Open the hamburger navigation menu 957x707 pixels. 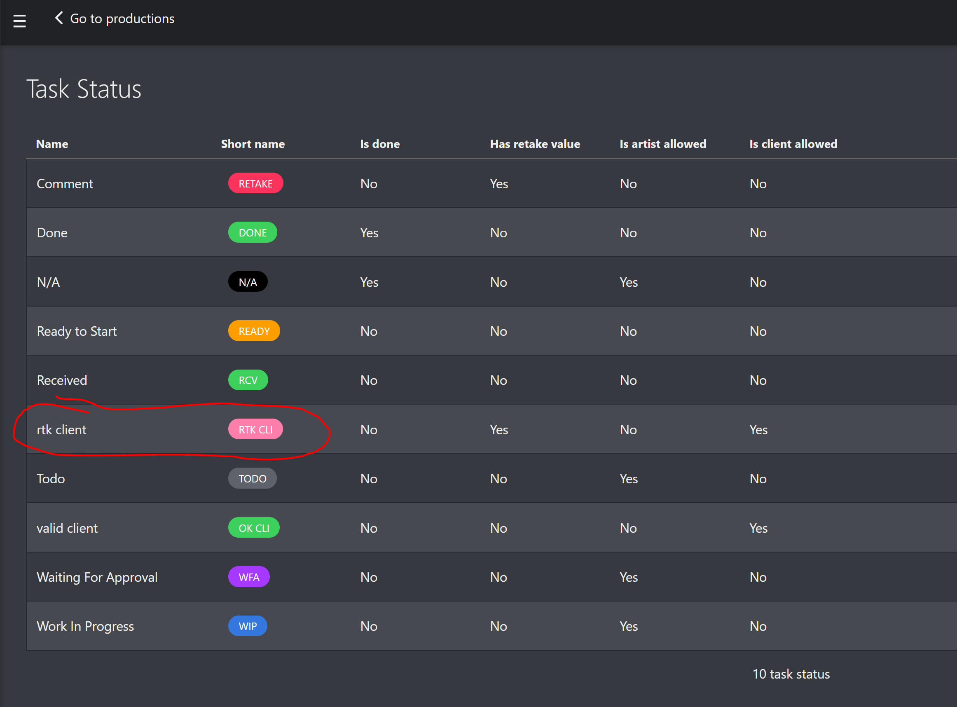click(19, 20)
